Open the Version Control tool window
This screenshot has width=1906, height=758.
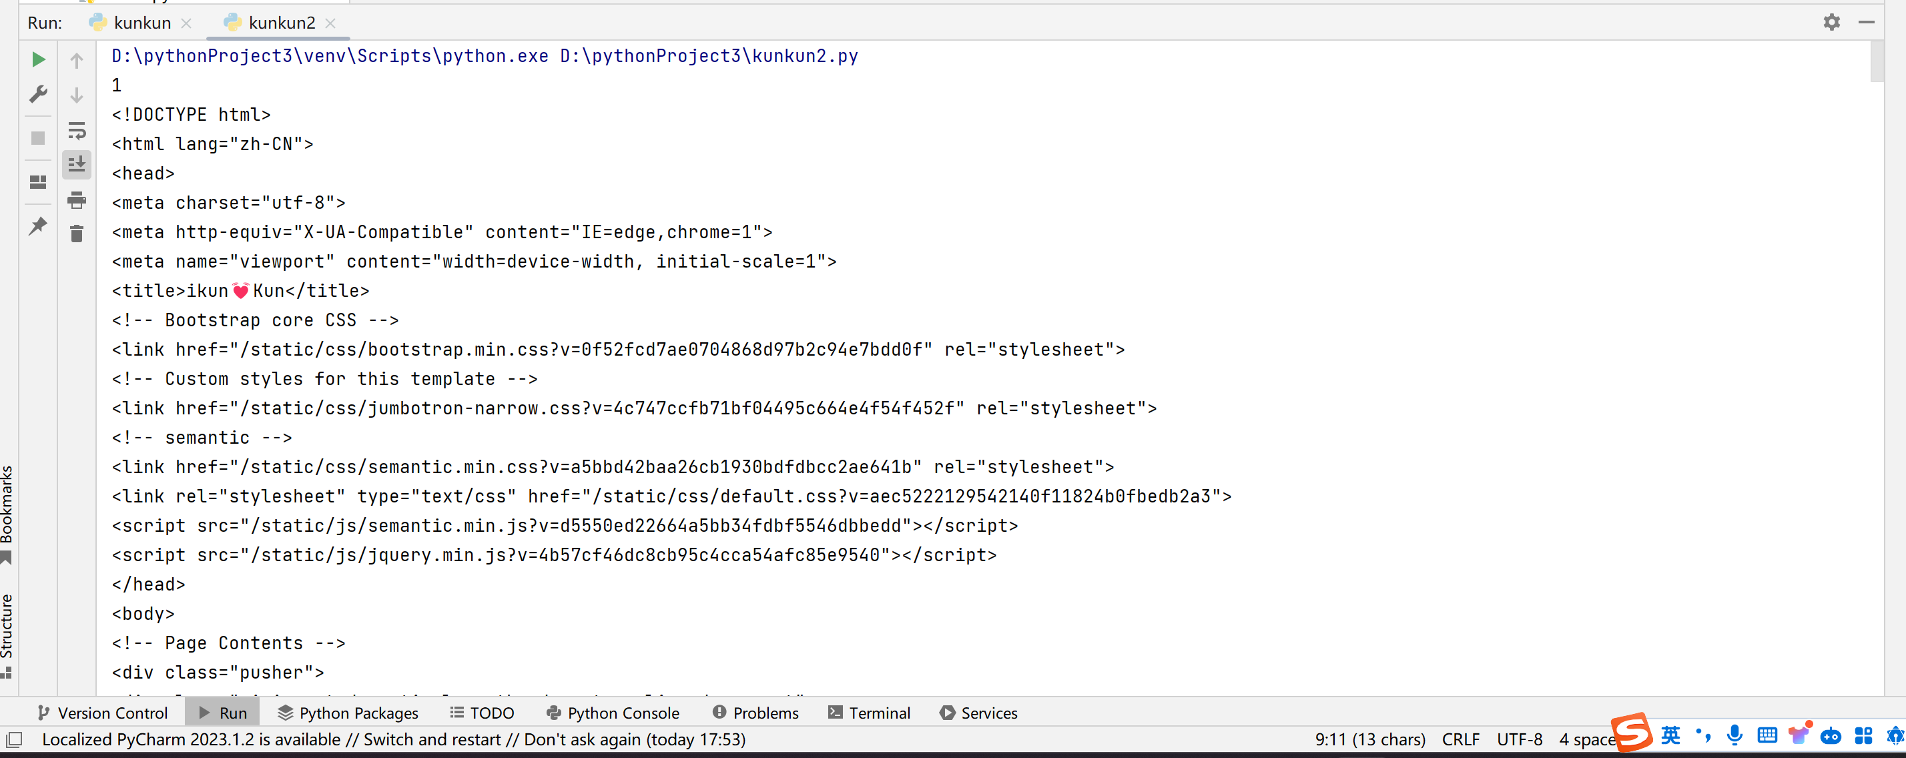pos(103,713)
